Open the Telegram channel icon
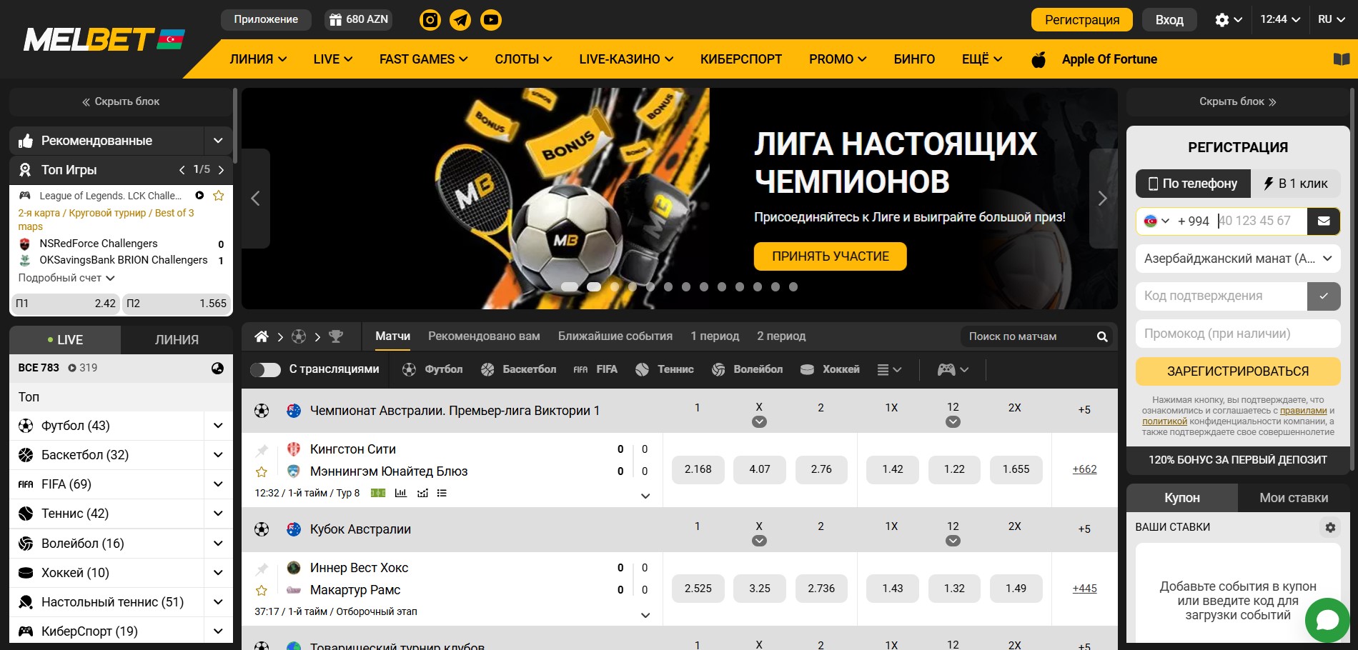Image resolution: width=1358 pixels, height=650 pixels. pos(460,19)
